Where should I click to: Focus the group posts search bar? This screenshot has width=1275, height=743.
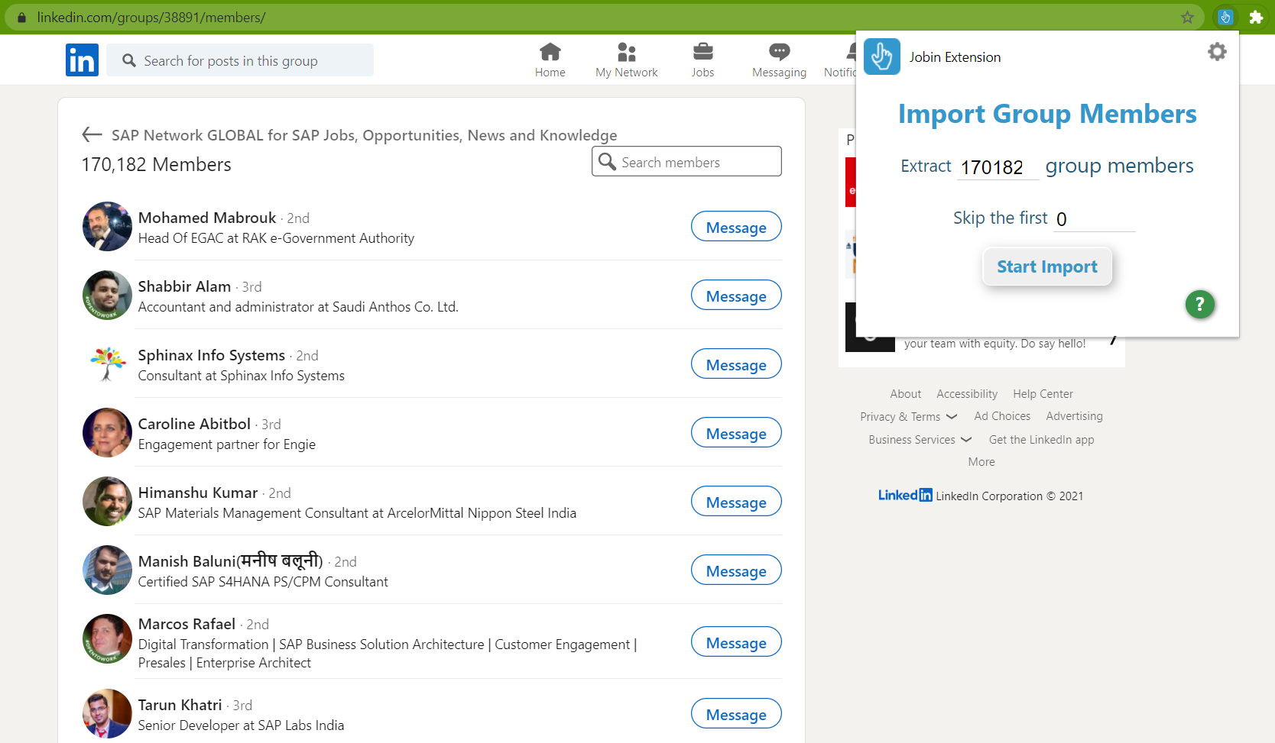[240, 60]
